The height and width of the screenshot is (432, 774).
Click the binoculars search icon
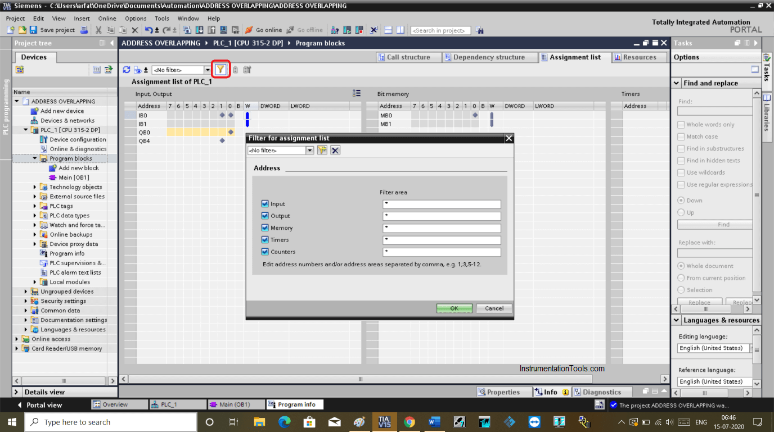(x=480, y=30)
